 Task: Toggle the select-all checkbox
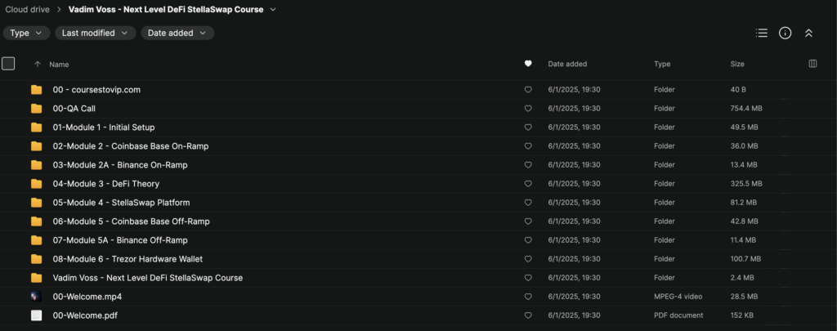pos(8,64)
